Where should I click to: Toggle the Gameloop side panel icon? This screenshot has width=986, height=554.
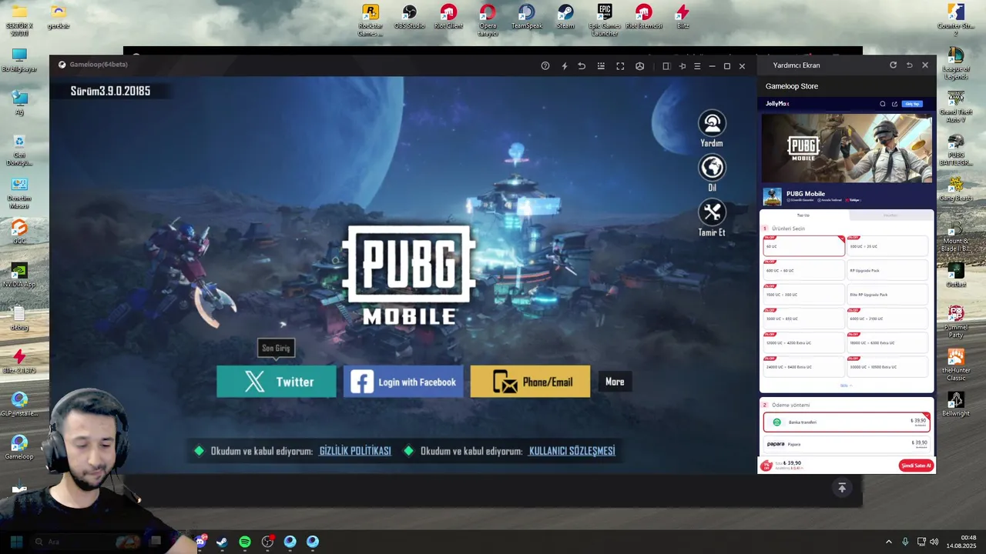666,66
